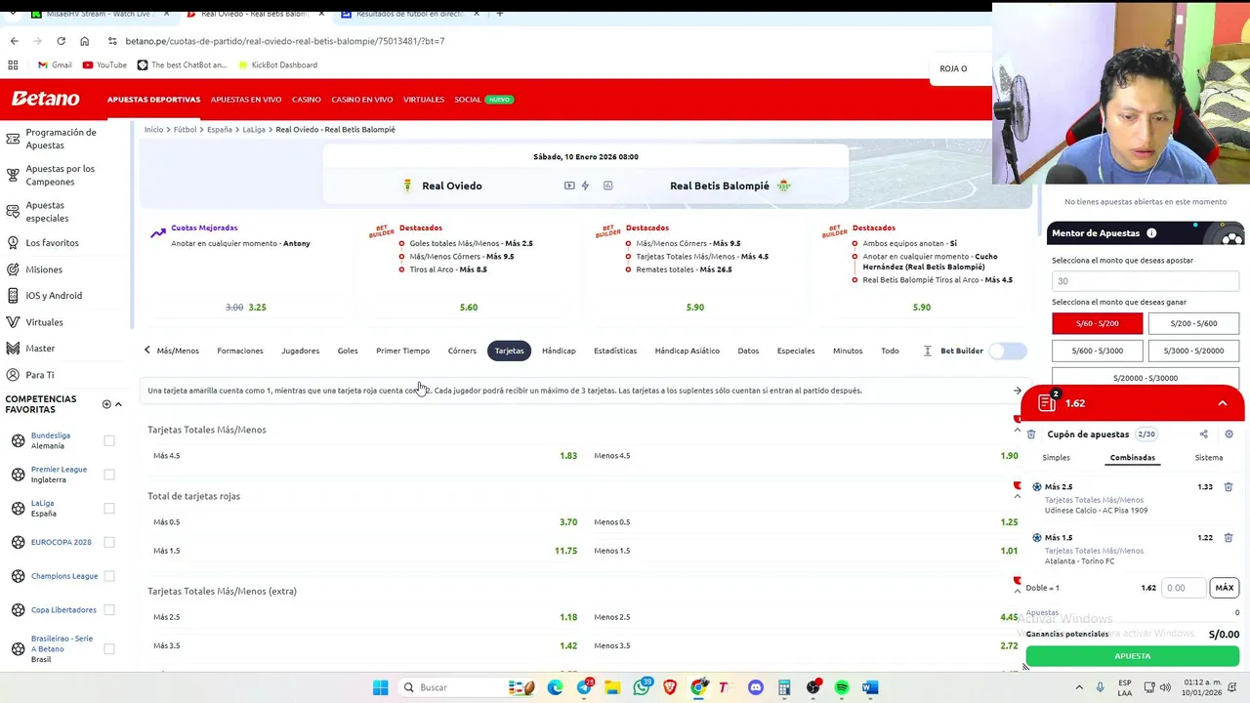The image size is (1250, 703).
Task: Check the Champions League checkbox
Action: [x=109, y=576]
